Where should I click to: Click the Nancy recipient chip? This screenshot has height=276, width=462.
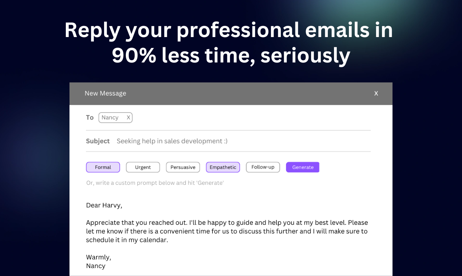tap(110, 117)
